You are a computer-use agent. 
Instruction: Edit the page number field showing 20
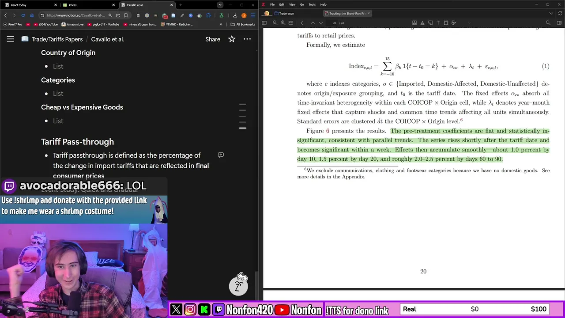334,23
